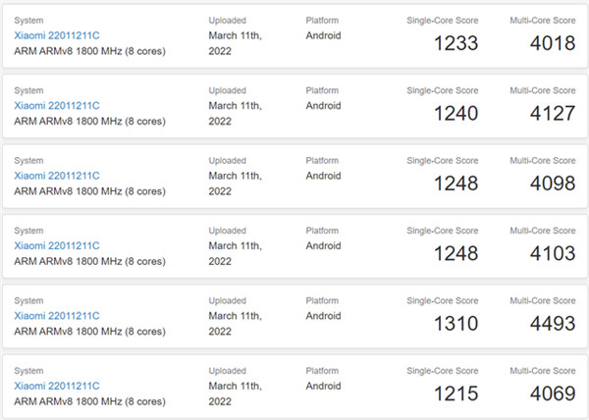Screen dimensions: 589x420
Task: Open Xiaomi 22011211C link with 4018 multi-core score
Action: coord(56,34)
